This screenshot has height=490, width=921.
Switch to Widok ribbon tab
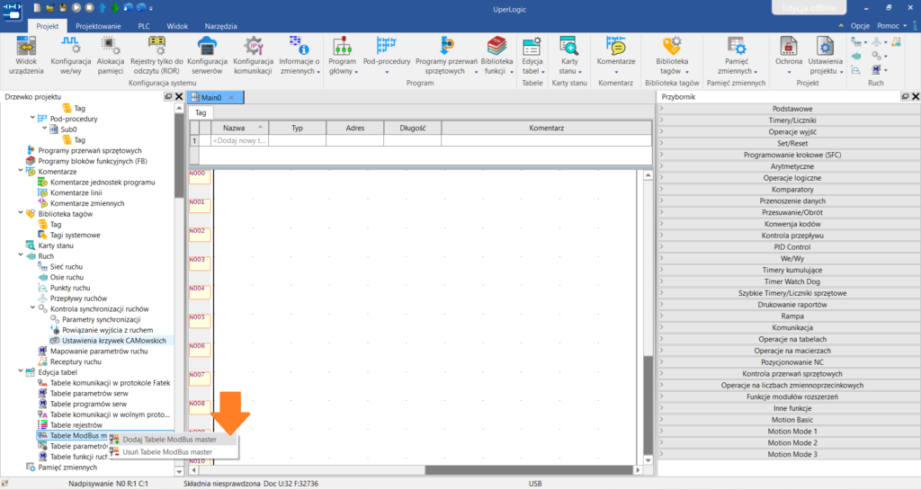(177, 26)
